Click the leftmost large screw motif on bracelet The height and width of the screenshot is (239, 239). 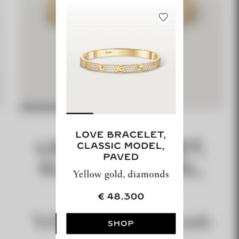[101, 68]
